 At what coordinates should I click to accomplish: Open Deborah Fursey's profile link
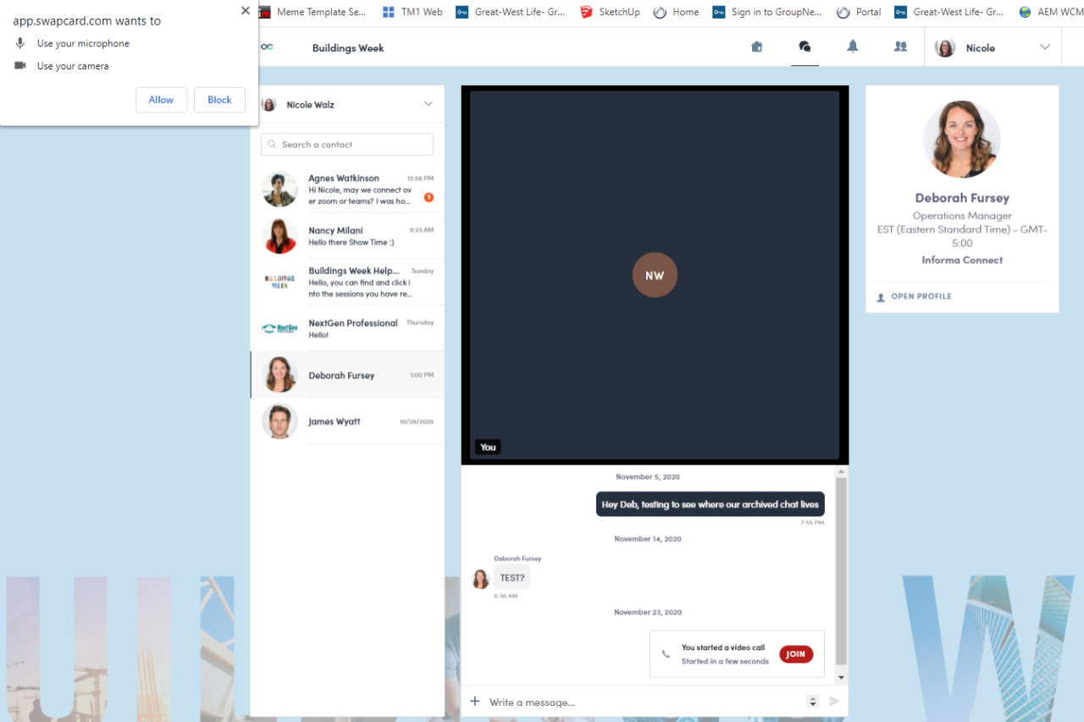pyautogui.click(x=921, y=297)
